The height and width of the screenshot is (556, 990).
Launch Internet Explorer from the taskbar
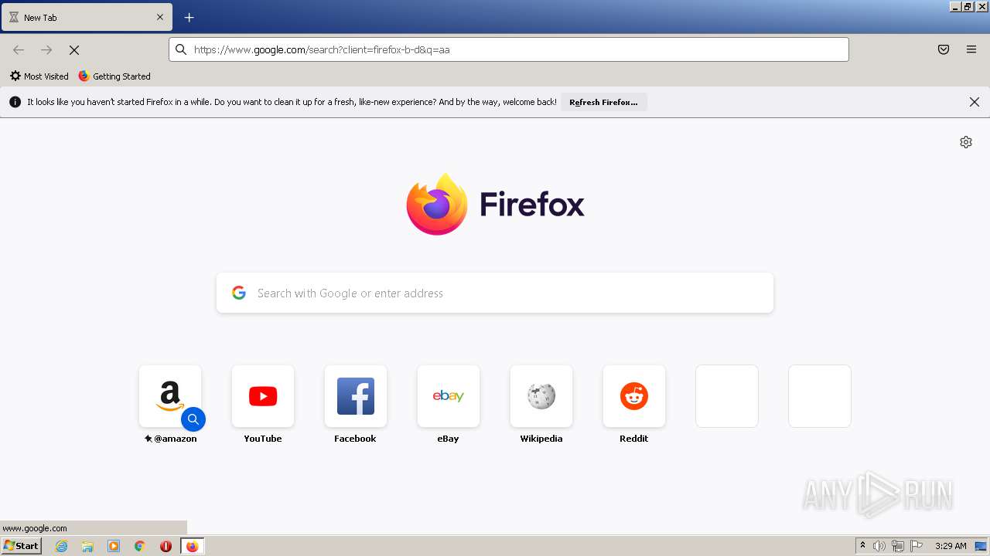click(62, 546)
